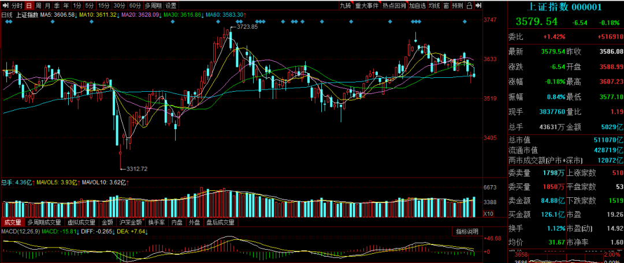Select the 沪深金额 indicator tab
Screen dimensions: 624x263
coord(131,223)
